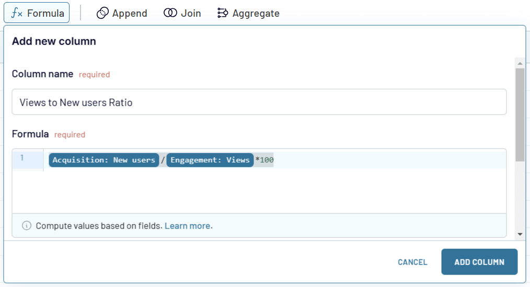Select the Engagement: Views field token
Viewport: 530px width, 287px height.
coord(210,160)
